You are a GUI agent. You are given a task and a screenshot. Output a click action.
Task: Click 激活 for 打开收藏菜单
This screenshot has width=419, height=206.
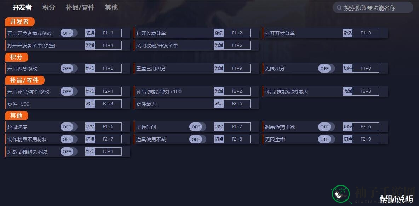(x=219, y=33)
